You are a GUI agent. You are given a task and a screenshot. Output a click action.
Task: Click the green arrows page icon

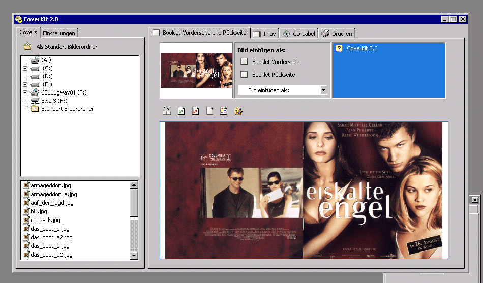pyautogui.click(x=181, y=111)
